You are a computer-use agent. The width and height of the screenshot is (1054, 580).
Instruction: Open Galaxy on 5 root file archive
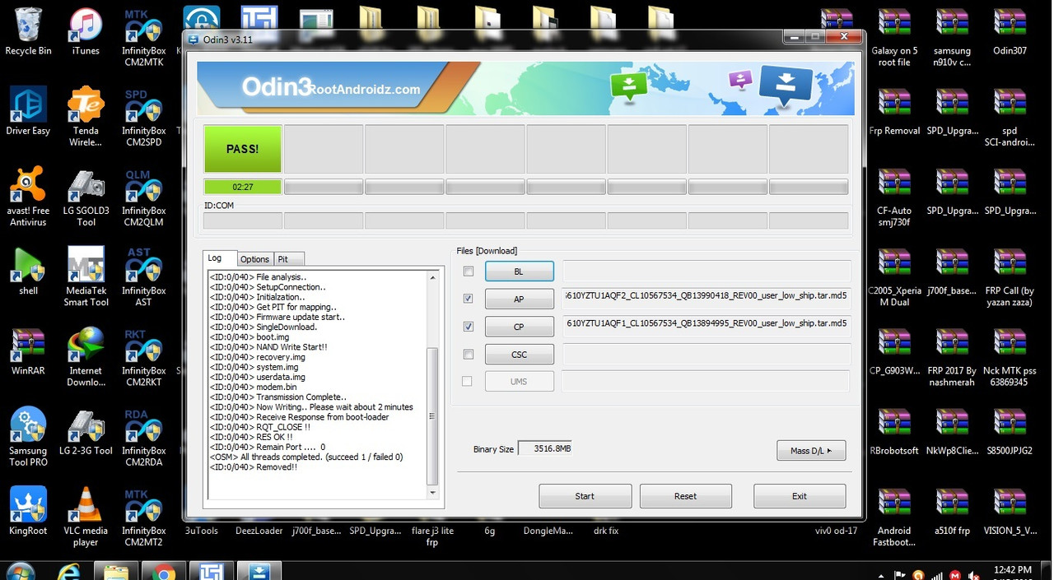tap(894, 39)
